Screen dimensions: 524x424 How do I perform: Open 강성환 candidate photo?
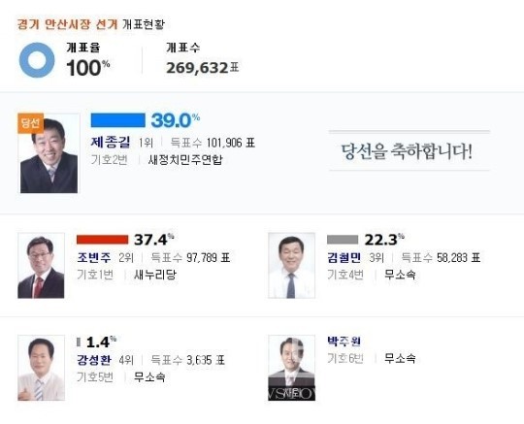click(x=41, y=368)
